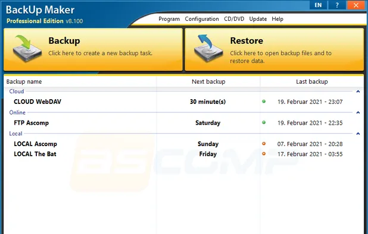The height and width of the screenshot is (234, 368).
Task: Click orange status dot for LOCAL The Bat
Action: click(264, 154)
